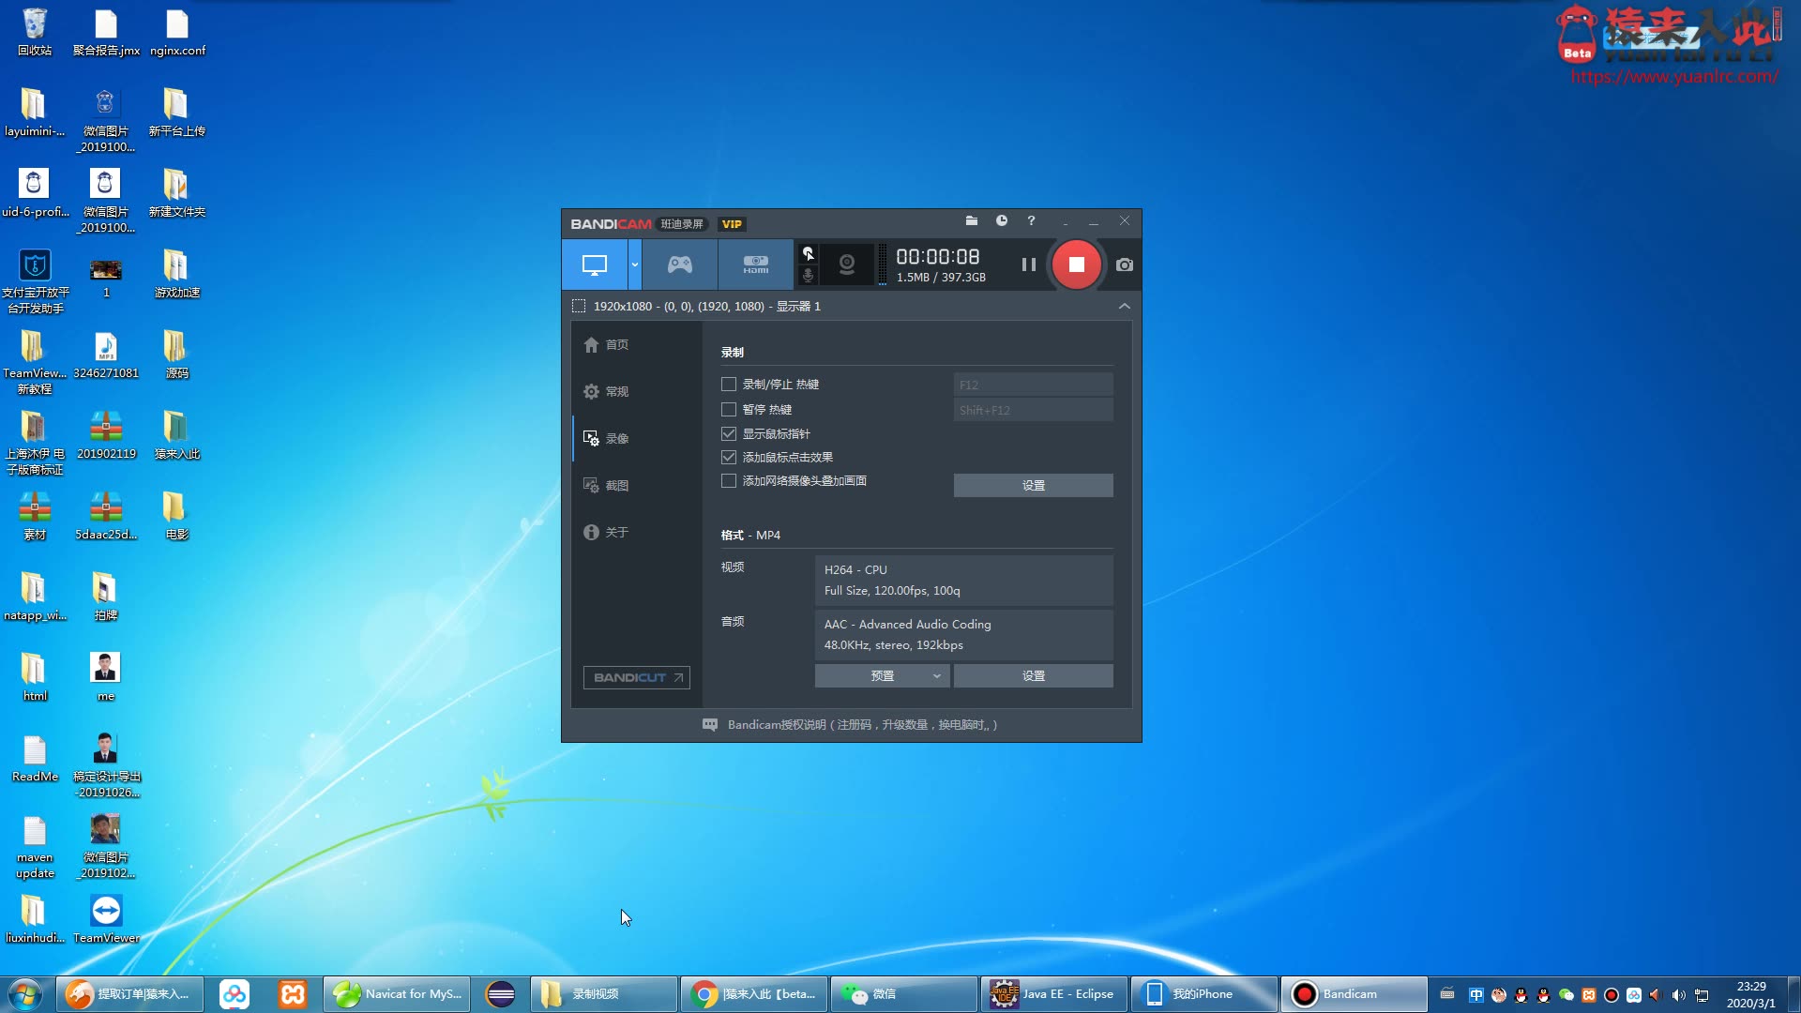Select TeamViewer desktop shortcut
Image resolution: width=1801 pixels, height=1013 pixels.
tap(106, 919)
